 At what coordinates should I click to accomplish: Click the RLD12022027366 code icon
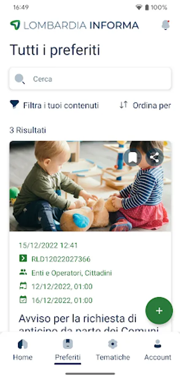click(23, 259)
